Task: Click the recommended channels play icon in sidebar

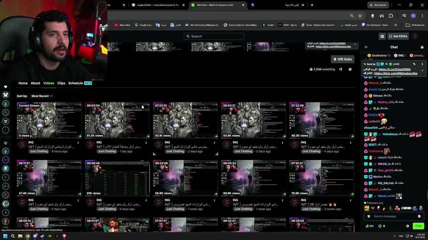Action: click(x=5, y=143)
